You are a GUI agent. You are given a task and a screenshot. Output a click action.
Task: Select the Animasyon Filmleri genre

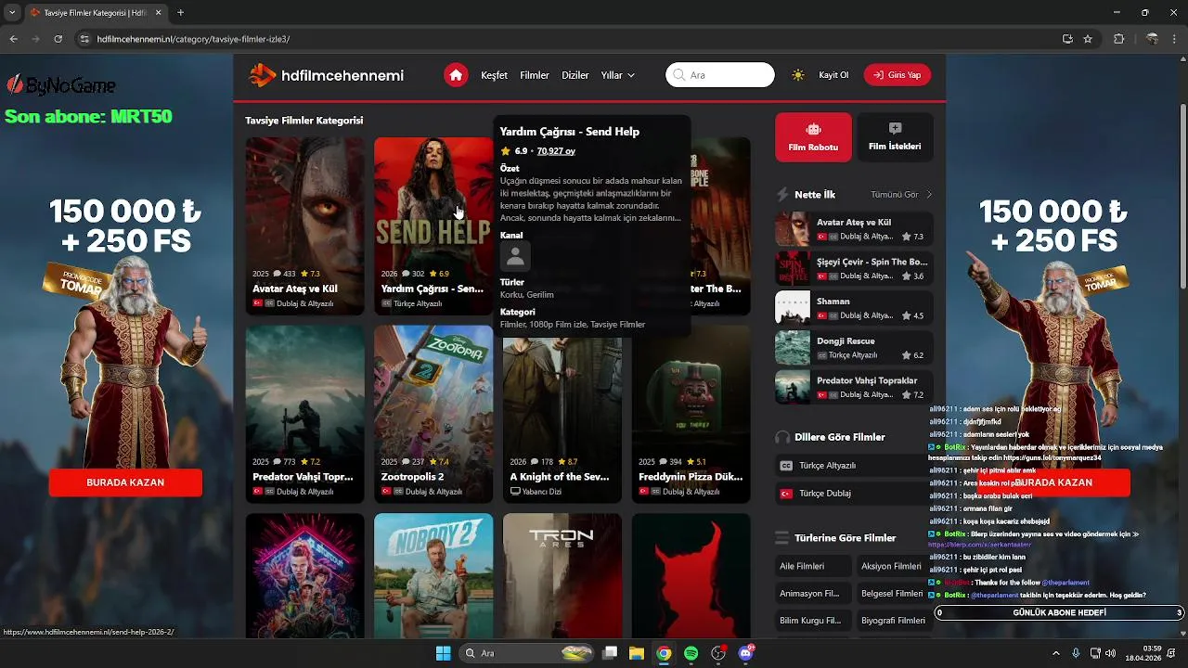coord(813,593)
